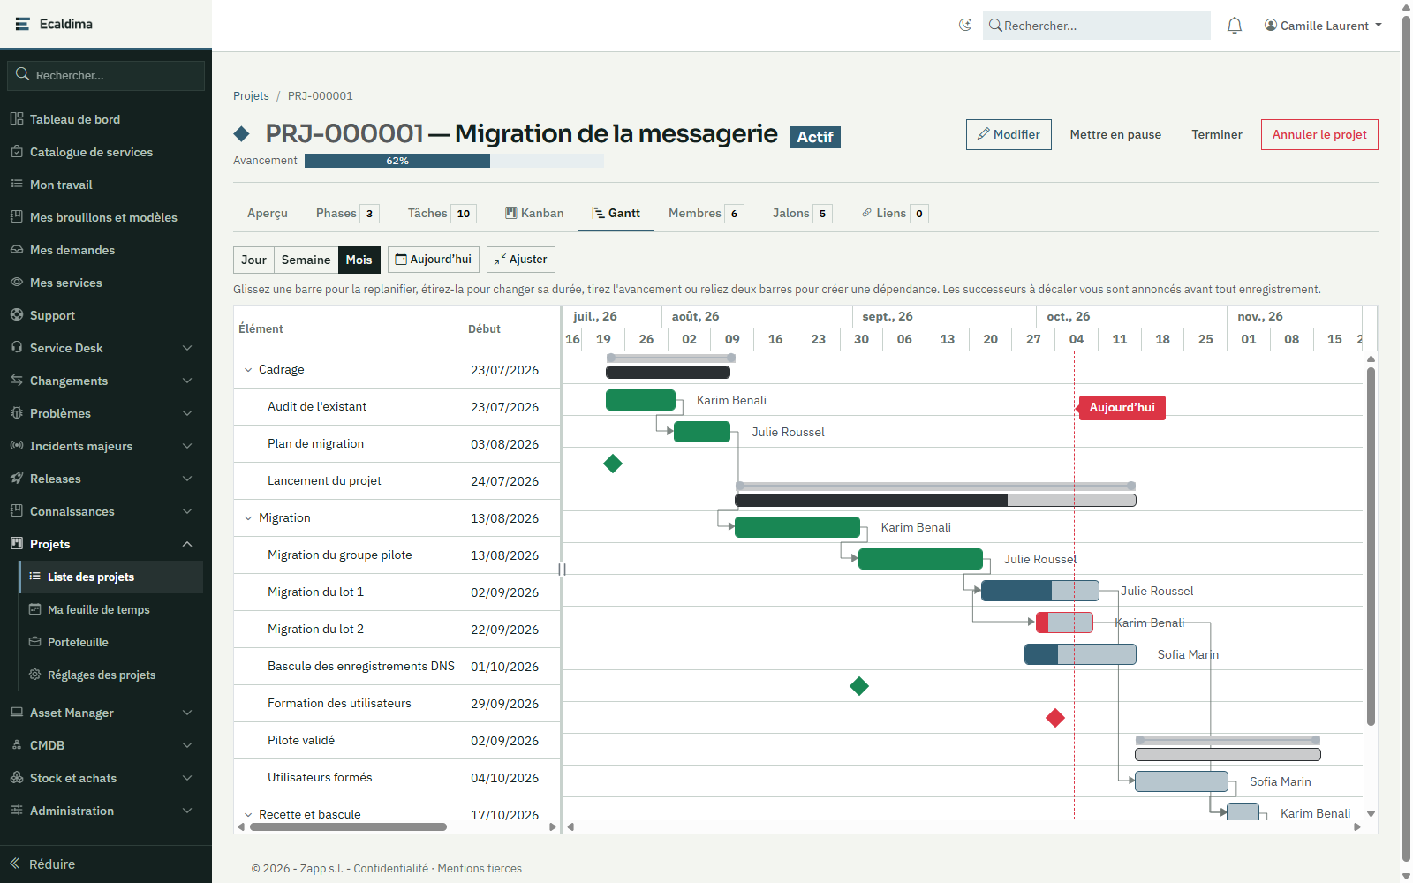
Task: Select the Mois time scale
Action: [x=359, y=260]
